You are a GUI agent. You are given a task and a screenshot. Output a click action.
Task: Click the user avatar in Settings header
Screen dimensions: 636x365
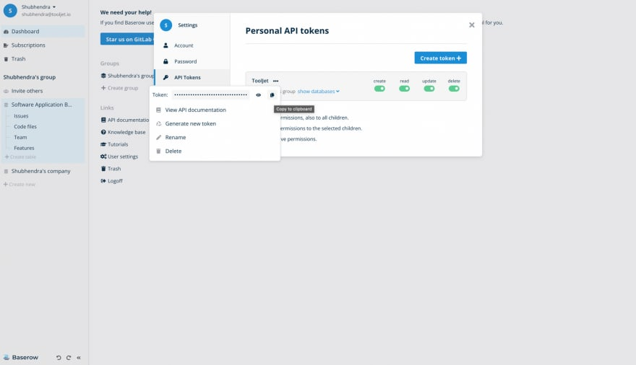166,25
